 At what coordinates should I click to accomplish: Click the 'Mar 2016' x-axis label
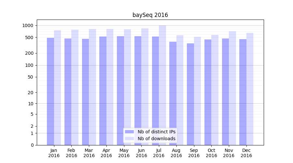click(x=89, y=153)
